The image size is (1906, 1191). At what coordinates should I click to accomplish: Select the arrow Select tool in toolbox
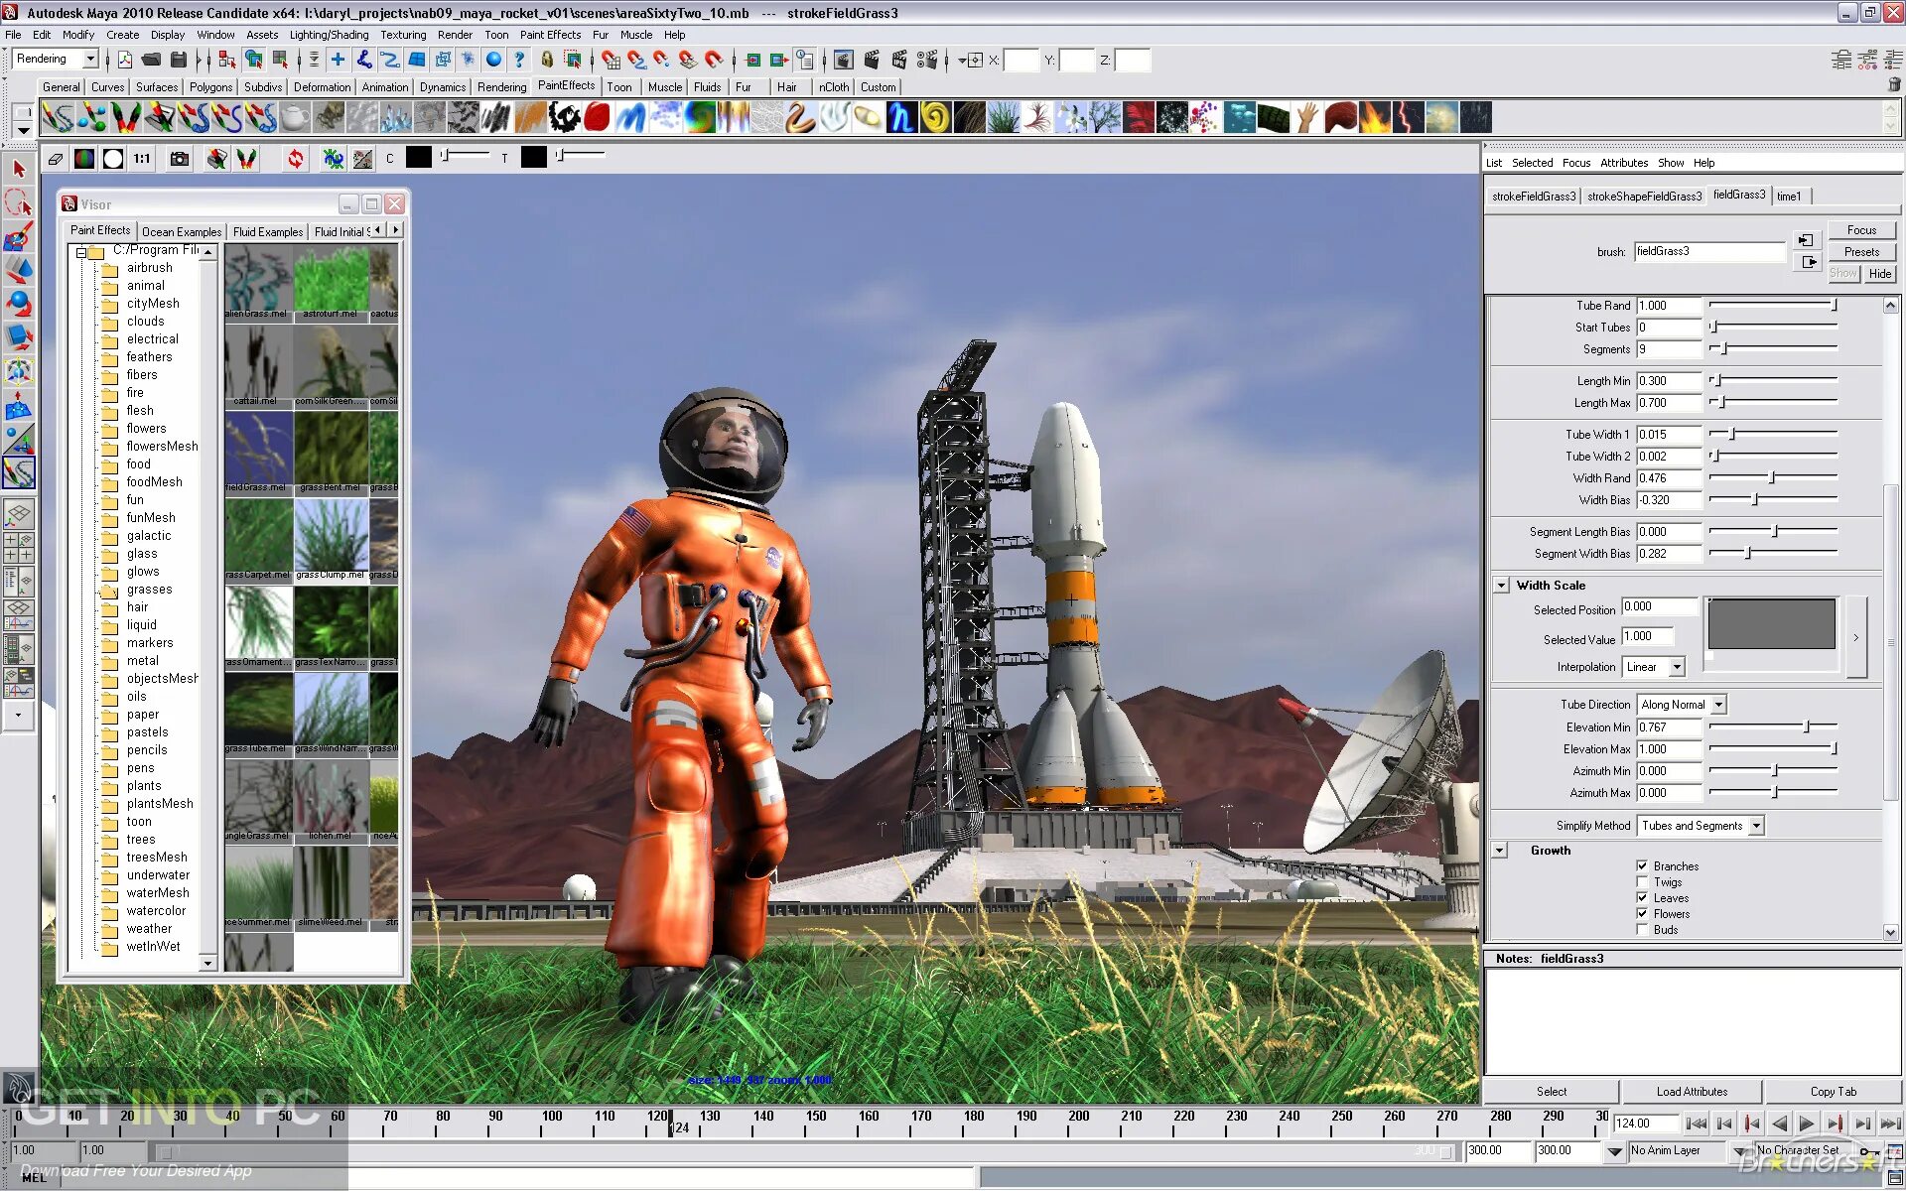[19, 169]
